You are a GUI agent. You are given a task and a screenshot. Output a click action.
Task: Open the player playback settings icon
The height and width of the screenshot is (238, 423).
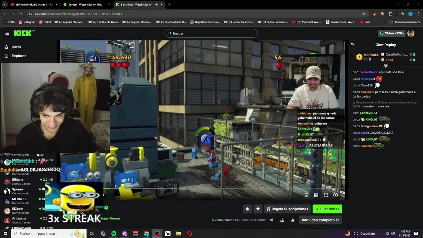pyautogui.click(x=335, y=195)
